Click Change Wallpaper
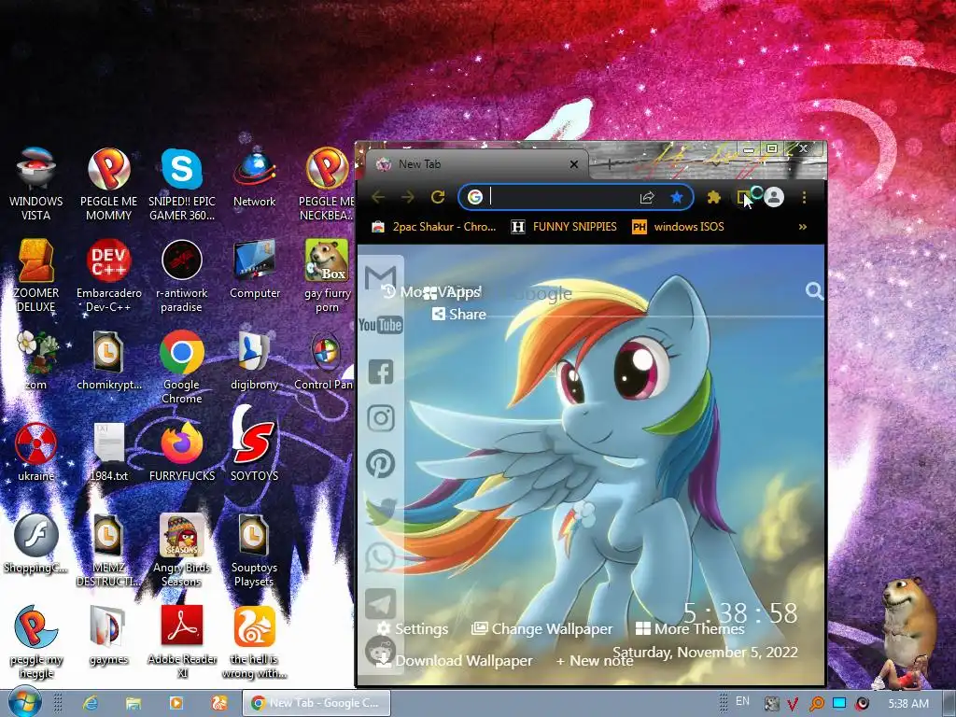This screenshot has height=717, width=956. point(542,629)
